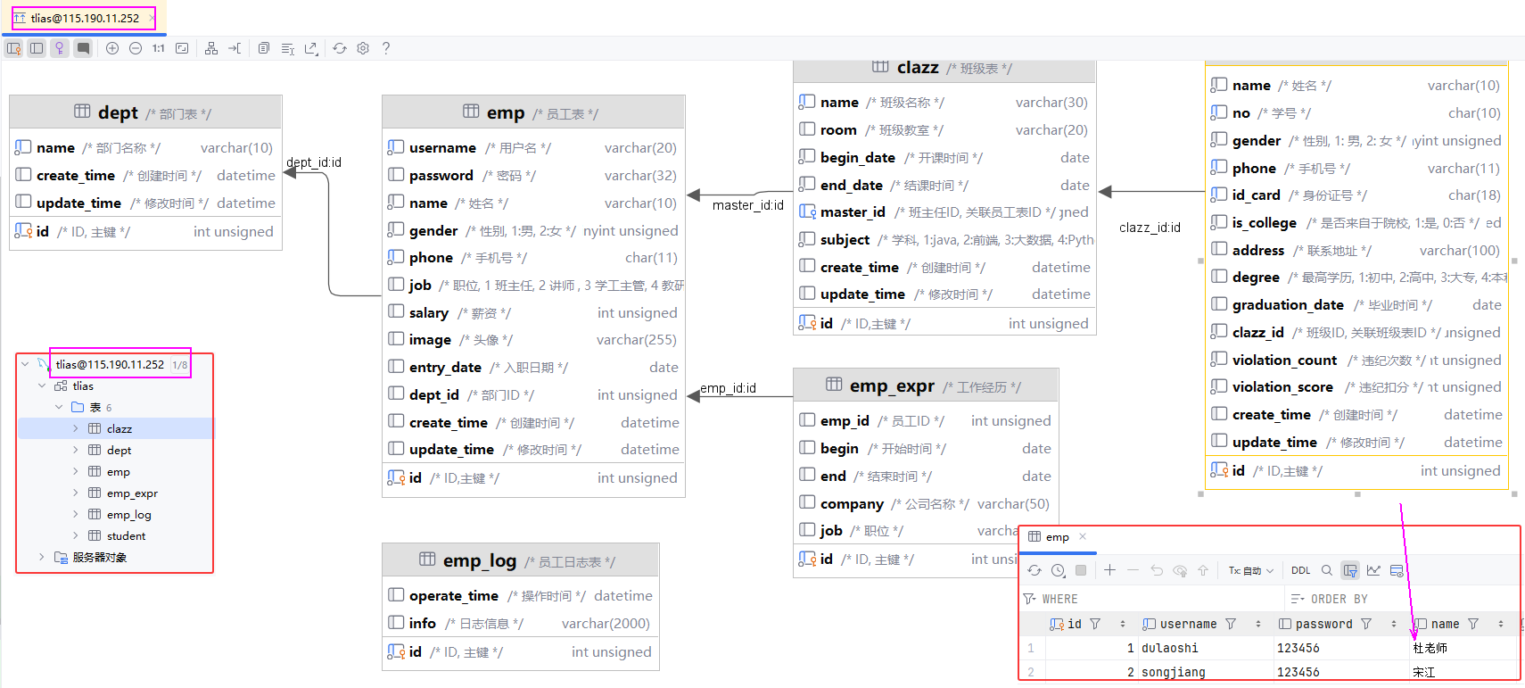
Task: Open diagram settings gear icon
Action: [363, 48]
